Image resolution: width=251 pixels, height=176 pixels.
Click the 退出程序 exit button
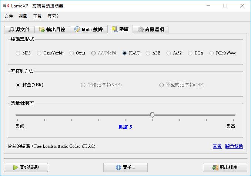[225, 167]
